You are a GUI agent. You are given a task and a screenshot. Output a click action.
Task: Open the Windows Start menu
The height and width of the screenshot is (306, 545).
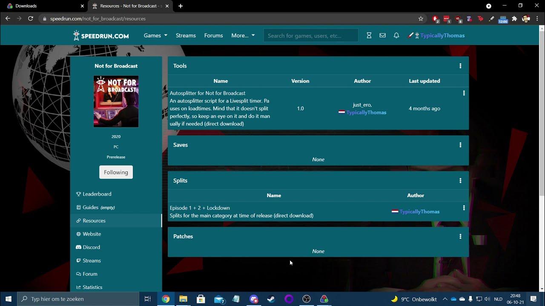(x=9, y=299)
